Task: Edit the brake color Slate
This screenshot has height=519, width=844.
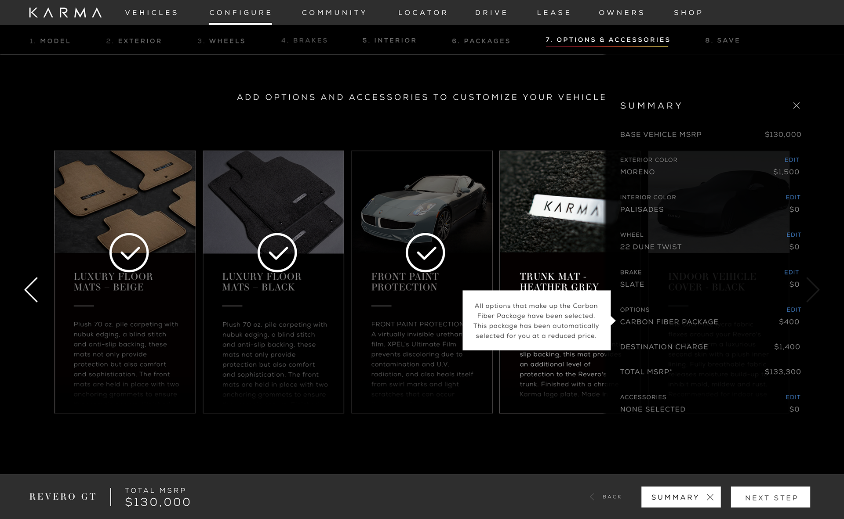Action: (x=791, y=272)
